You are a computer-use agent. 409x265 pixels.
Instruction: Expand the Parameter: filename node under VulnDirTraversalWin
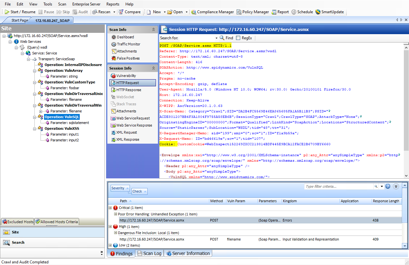click(41, 111)
